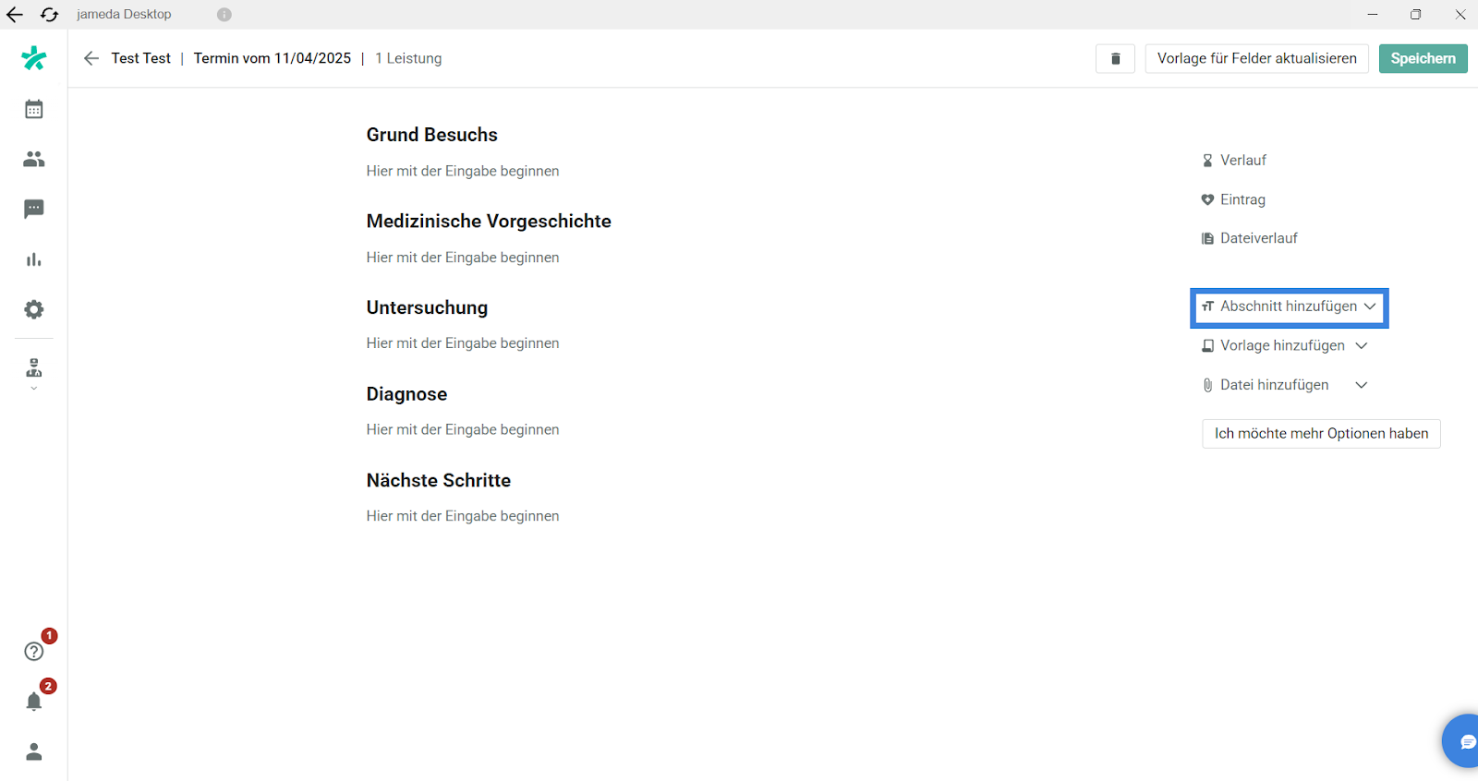
Task: Click the template icon beside Vorlage hinzufügen
Action: (x=1207, y=345)
